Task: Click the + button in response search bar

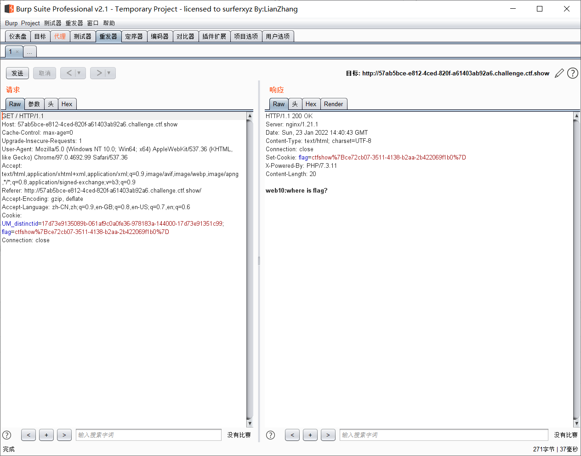Action: [310, 435]
